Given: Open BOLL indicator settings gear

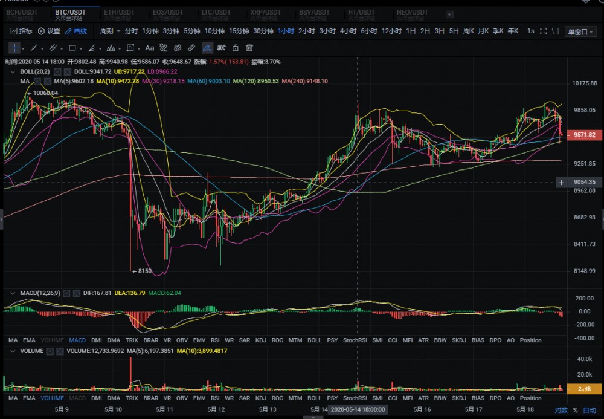Looking at the screenshot, I should pyautogui.click(x=57, y=71).
